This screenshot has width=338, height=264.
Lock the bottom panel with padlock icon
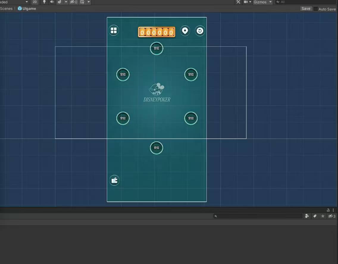(x=328, y=210)
